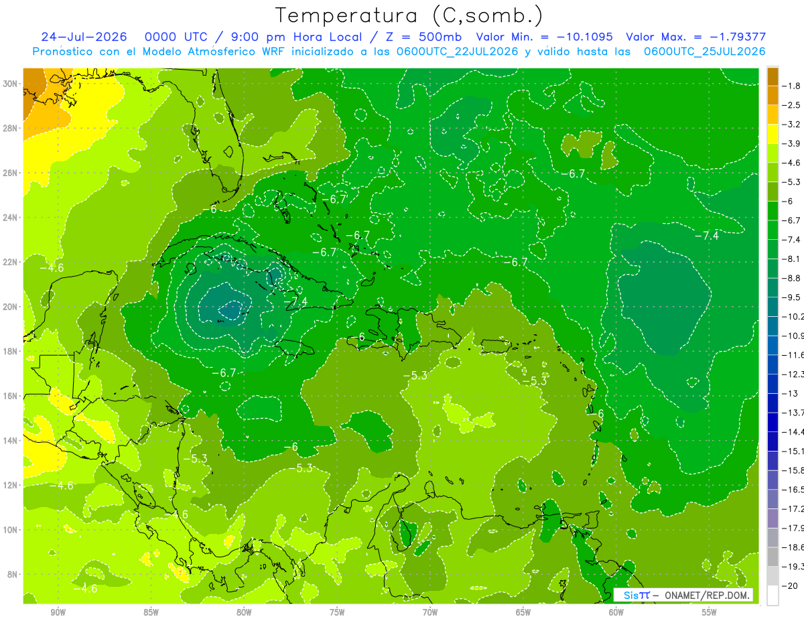This screenshot has width=804, height=621.
Task: Click the '55W' longitude axis label
Action: 710,612
